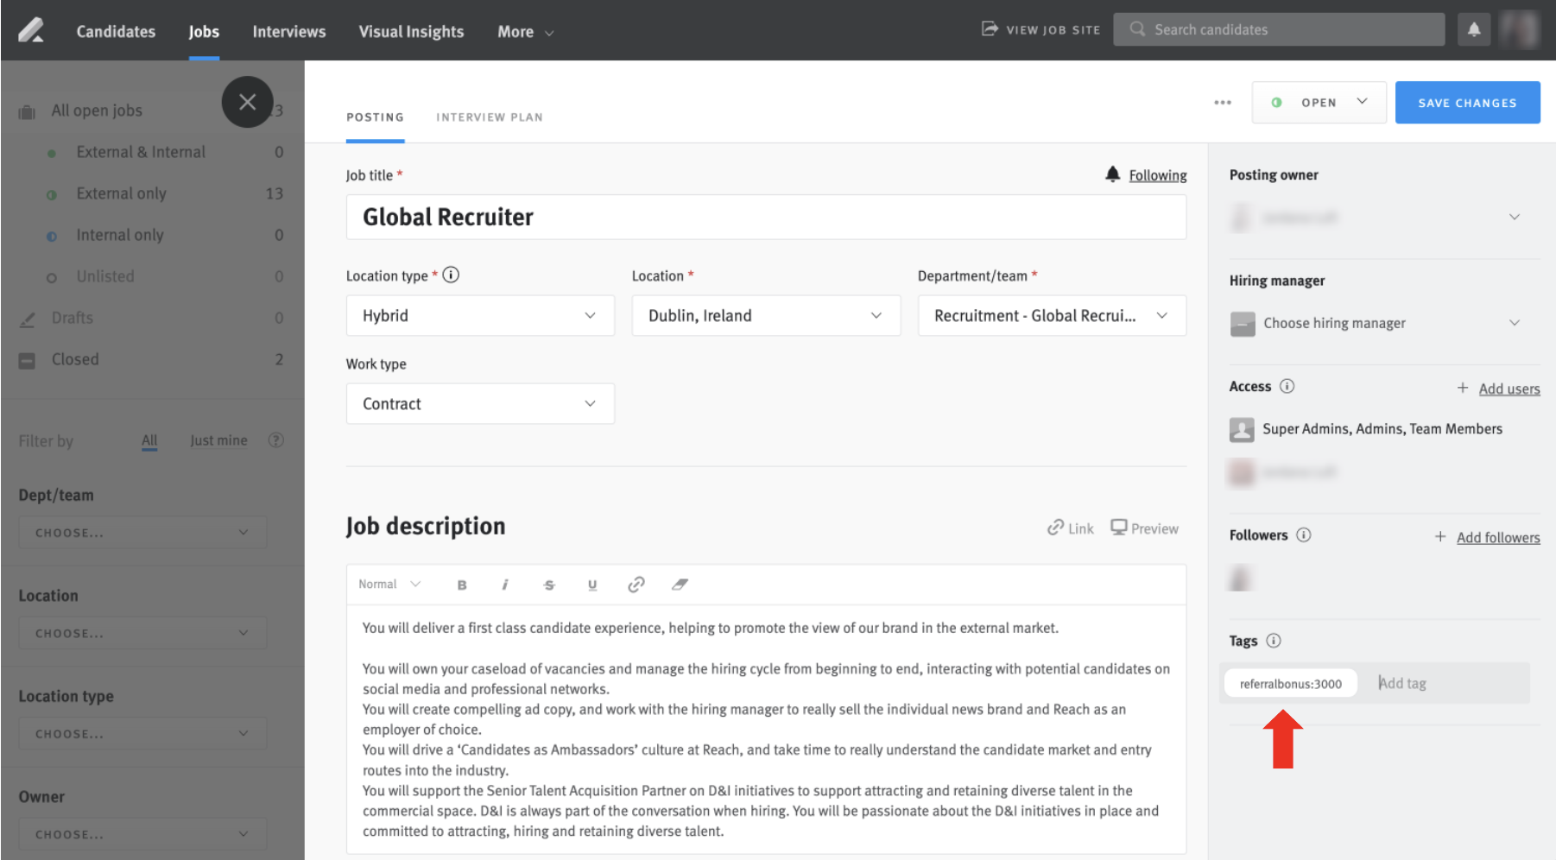Apply bold formatting in job description editor
The image size is (1556, 860).
pyautogui.click(x=463, y=585)
